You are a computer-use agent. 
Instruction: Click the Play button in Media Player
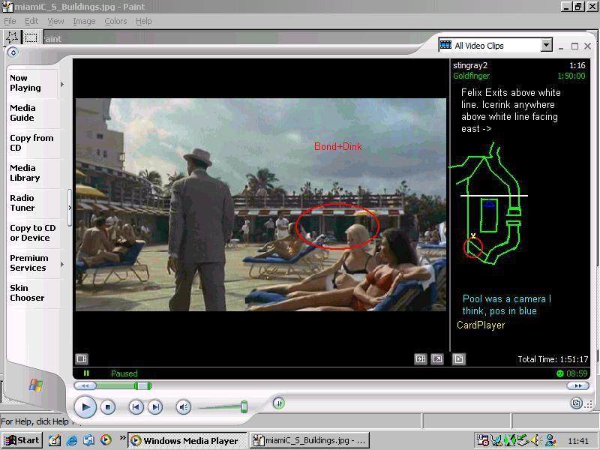click(85, 406)
